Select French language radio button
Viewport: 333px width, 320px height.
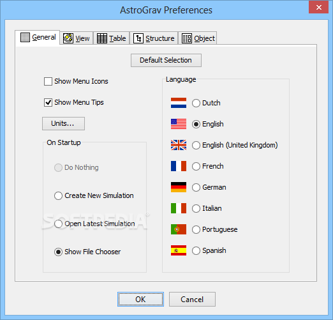196,166
